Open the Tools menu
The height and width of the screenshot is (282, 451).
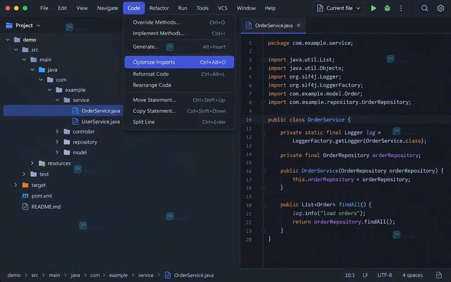coord(203,8)
